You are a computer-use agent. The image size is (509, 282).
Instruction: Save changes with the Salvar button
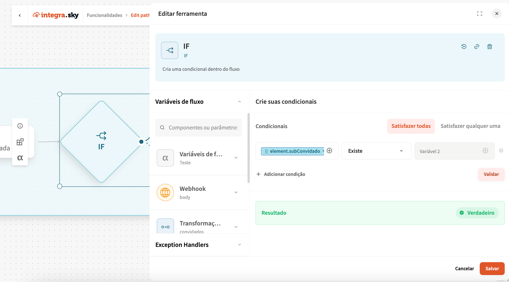tap(492, 269)
